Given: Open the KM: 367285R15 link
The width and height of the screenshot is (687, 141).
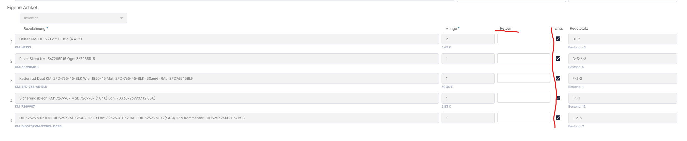Looking at the screenshot, I should [x=27, y=67].
